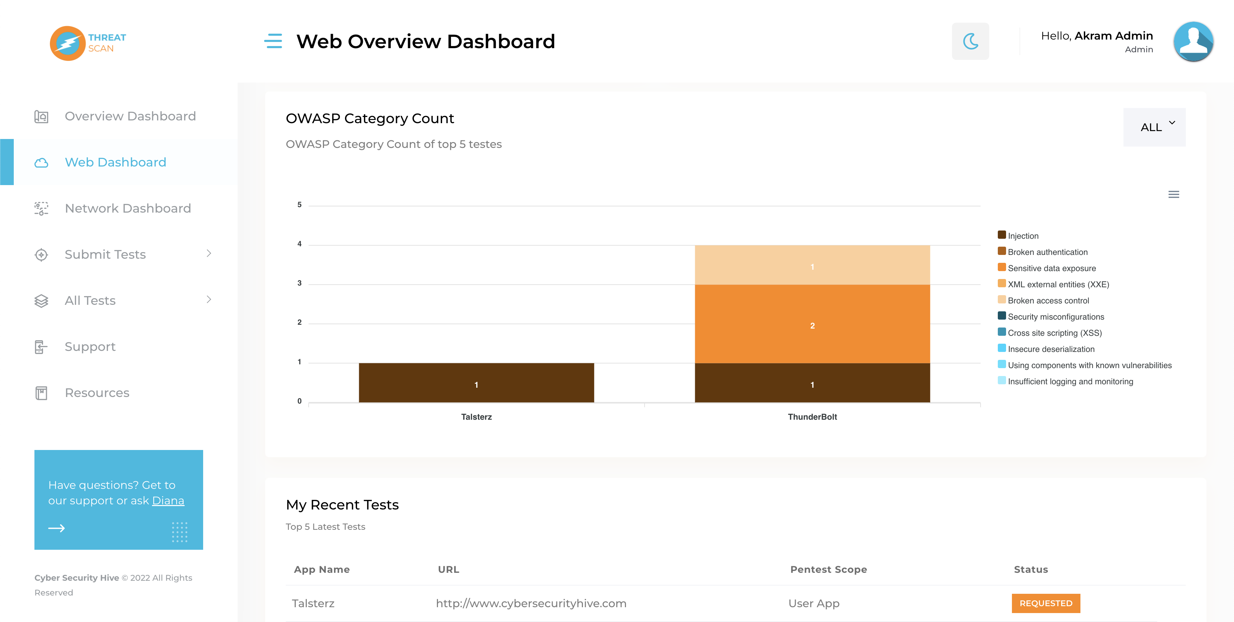Toggle dark mode with moon icon
The width and height of the screenshot is (1234, 622).
tap(970, 41)
